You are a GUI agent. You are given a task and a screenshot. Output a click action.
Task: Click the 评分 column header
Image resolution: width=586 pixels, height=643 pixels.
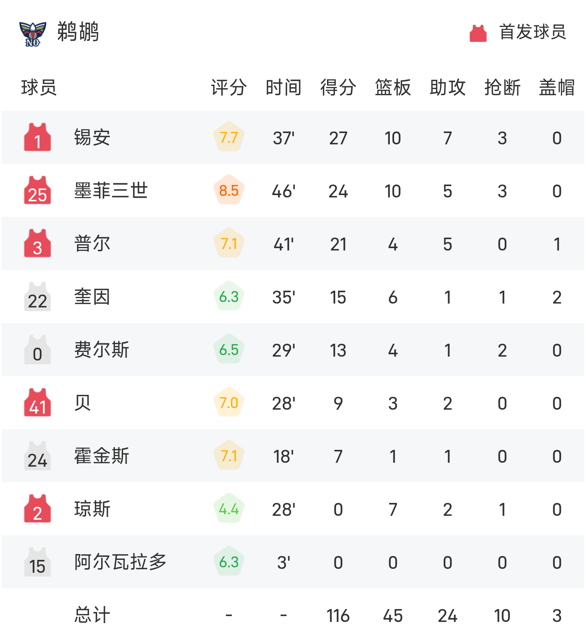(x=229, y=87)
